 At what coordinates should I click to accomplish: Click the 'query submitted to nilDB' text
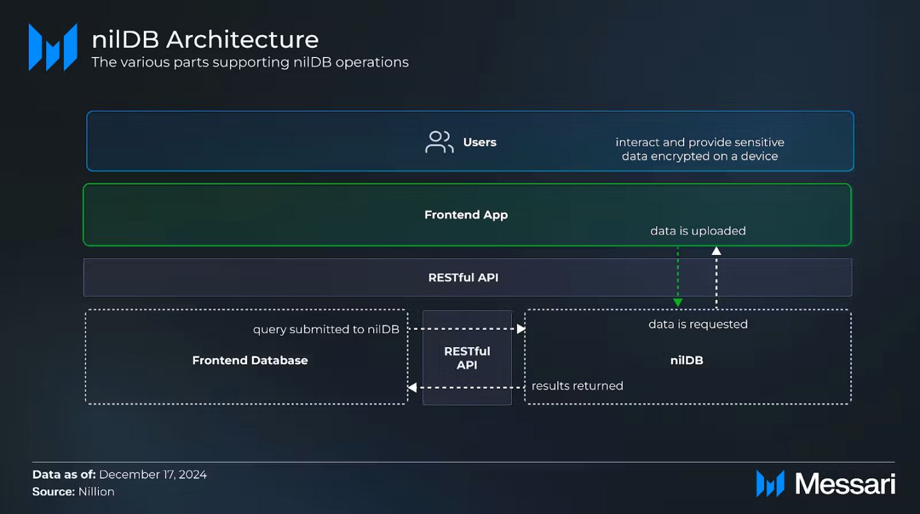pos(326,329)
